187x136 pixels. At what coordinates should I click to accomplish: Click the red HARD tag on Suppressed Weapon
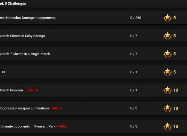tap(56, 108)
